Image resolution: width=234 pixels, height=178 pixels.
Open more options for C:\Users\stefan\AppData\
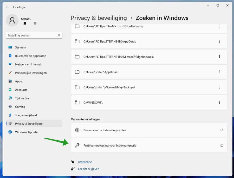point(219,72)
